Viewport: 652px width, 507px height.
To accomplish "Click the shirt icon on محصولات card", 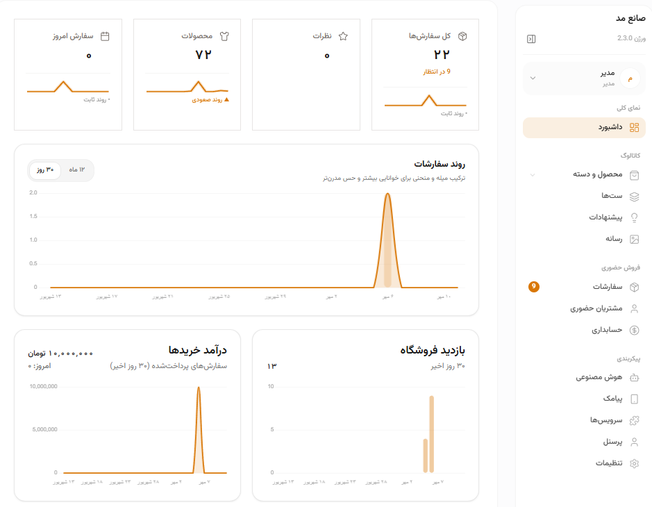I will [x=224, y=36].
